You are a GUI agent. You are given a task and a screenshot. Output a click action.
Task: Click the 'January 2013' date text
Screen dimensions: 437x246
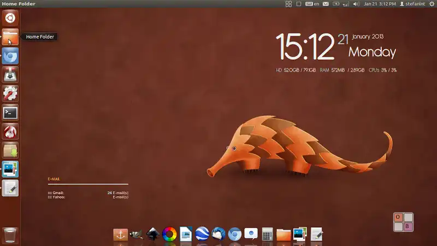(x=368, y=37)
